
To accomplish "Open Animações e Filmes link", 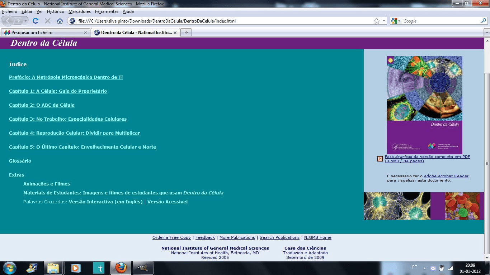I will point(47,184).
